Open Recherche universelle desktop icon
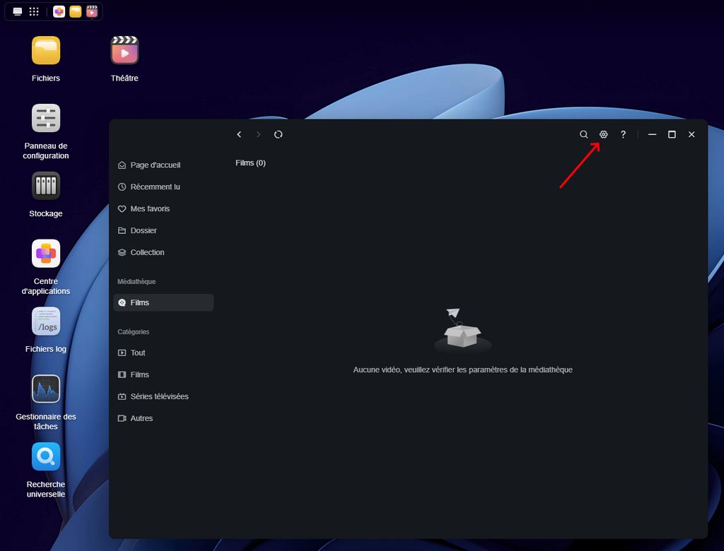724x551 pixels. tap(46, 457)
